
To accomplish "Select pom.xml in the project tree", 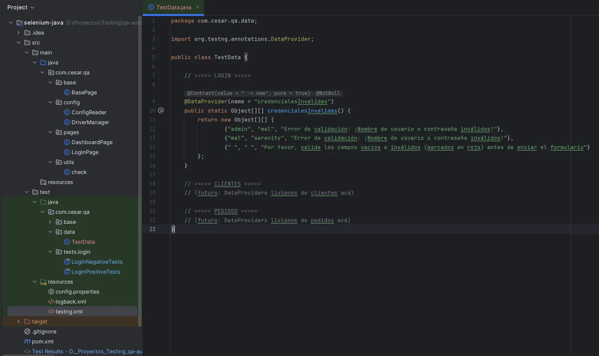I will (x=43, y=342).
